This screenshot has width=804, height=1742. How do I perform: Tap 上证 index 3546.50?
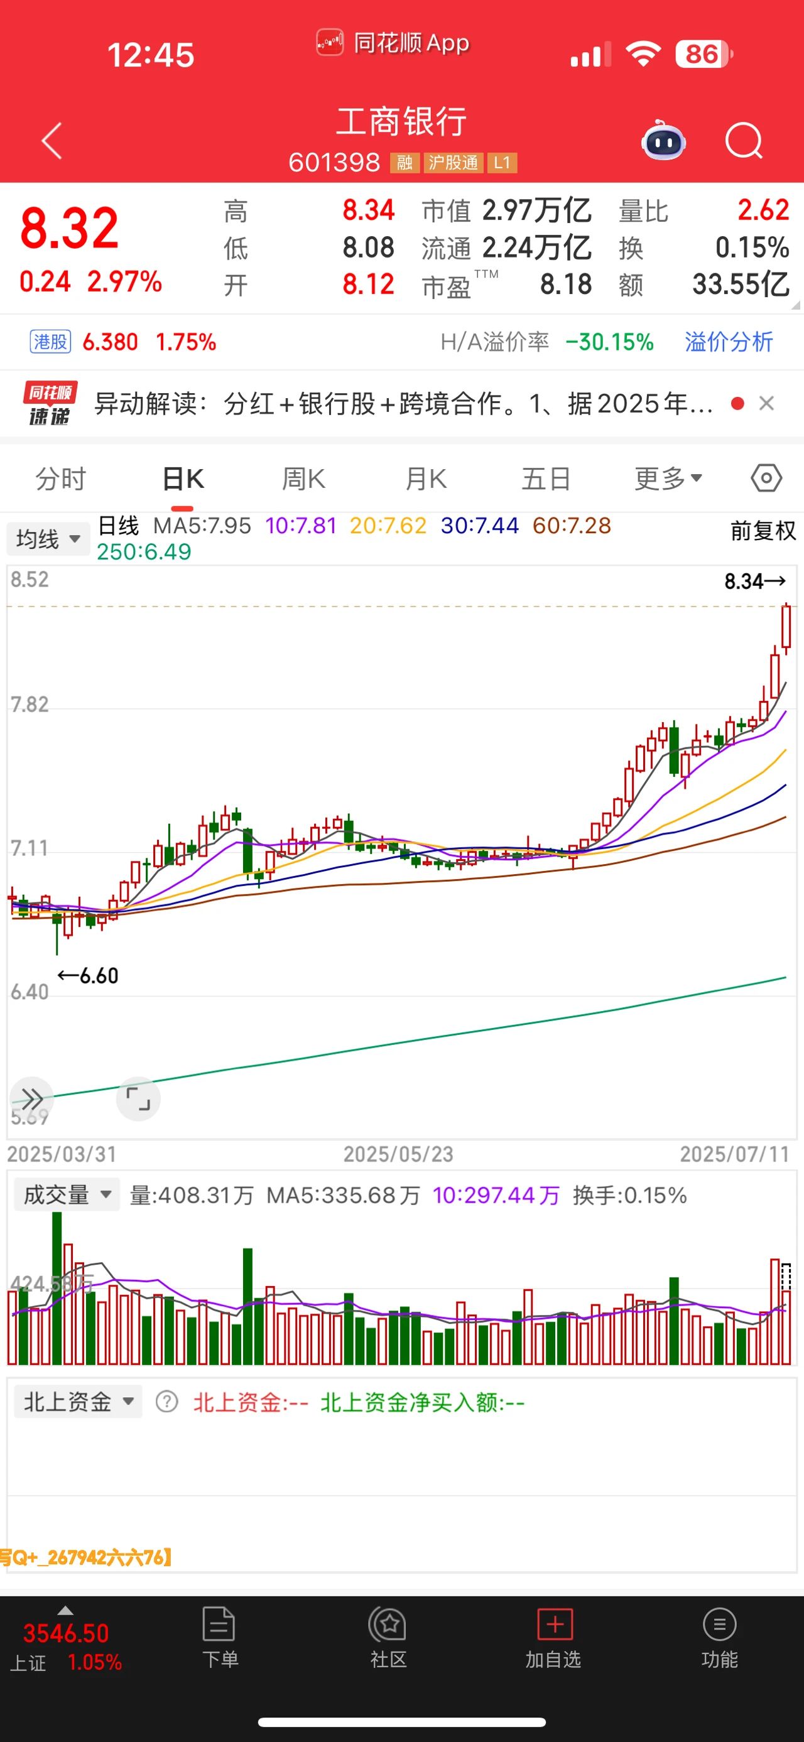tap(65, 1633)
